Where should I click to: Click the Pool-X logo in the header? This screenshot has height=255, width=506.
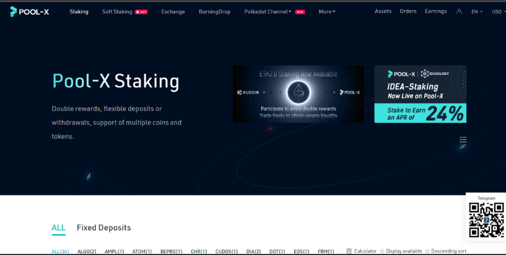coord(29,12)
